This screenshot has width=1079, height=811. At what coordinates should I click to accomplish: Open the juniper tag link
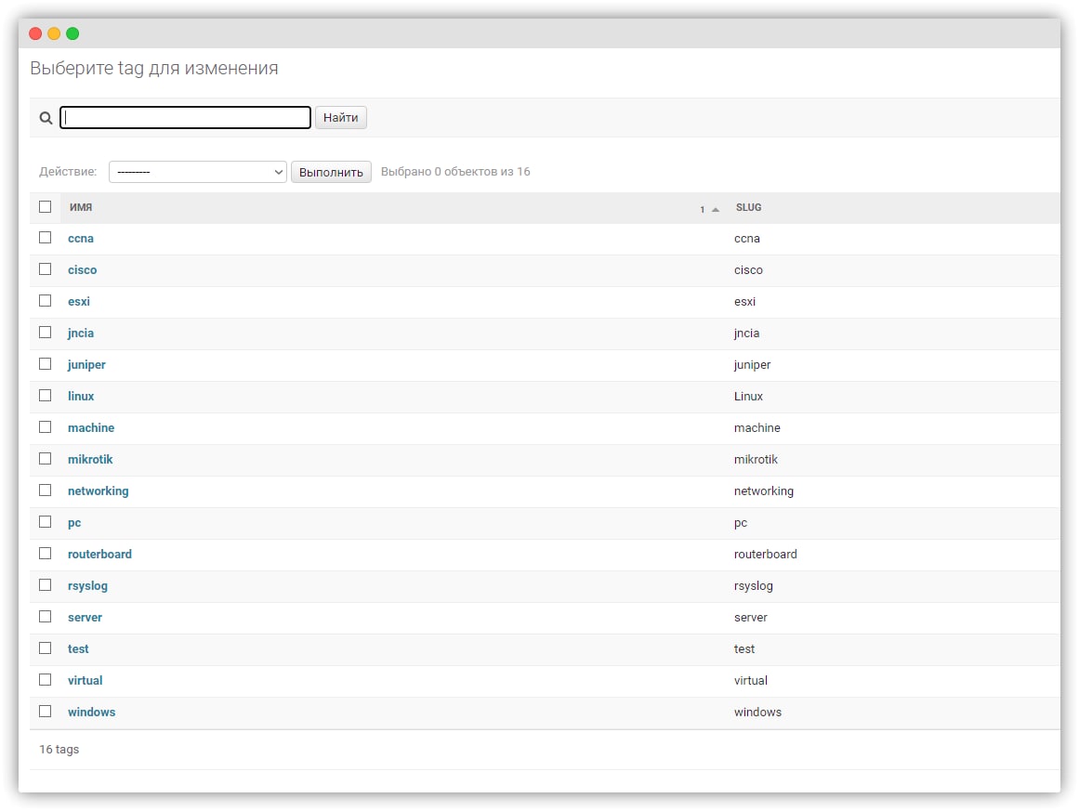86,365
